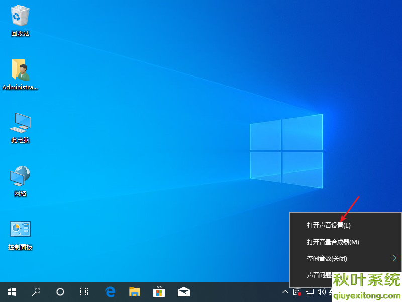Open taskbar search magnifier
Image resolution: width=402 pixels, height=302 pixels.
[x=36, y=292]
